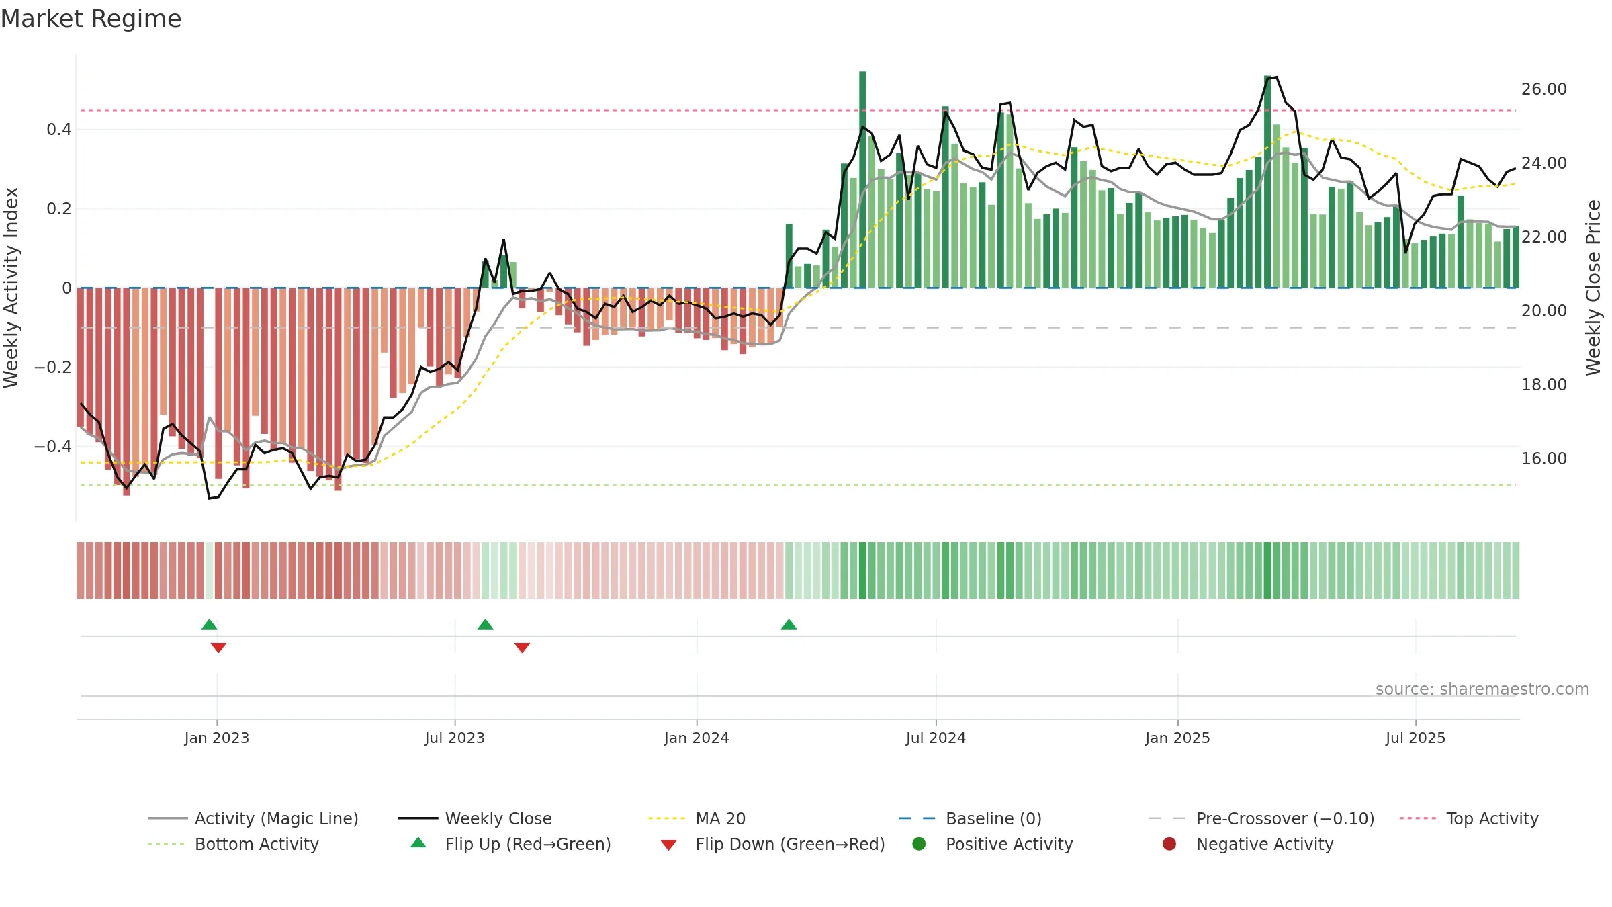Click the Jul 2023 axis label
The width and height of the screenshot is (1612, 907).
(x=455, y=738)
